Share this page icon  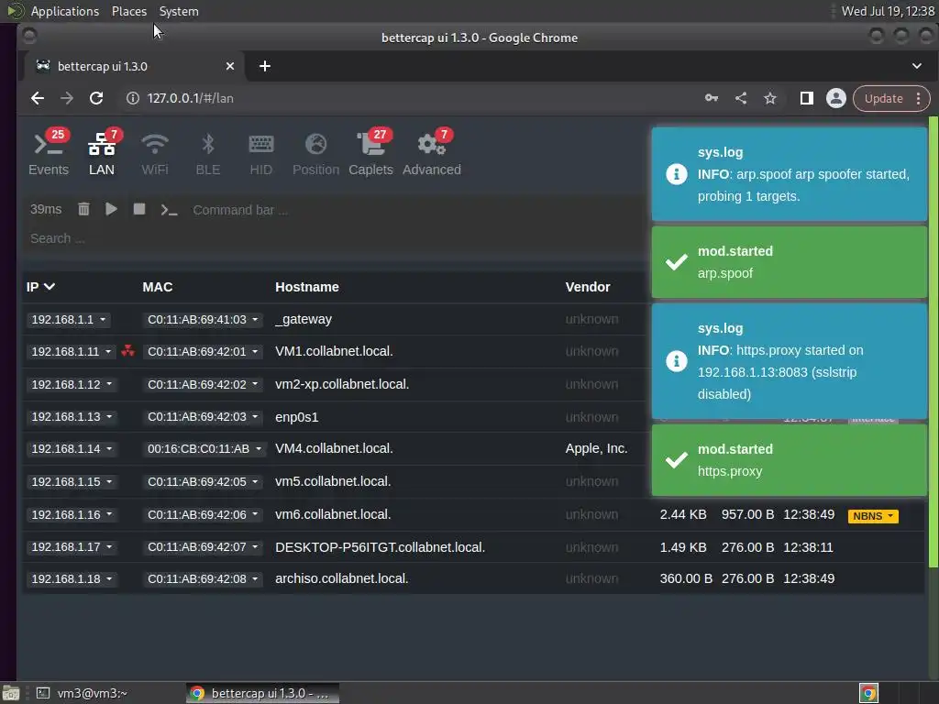[741, 98]
